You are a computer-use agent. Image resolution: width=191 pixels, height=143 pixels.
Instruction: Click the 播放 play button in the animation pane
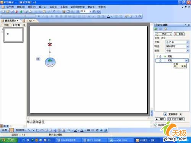[x=160, y=119]
